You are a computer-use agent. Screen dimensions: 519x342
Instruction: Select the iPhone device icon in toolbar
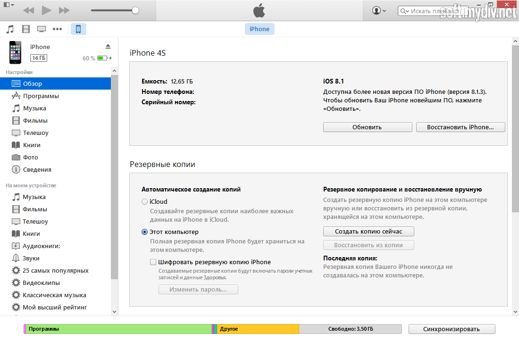coord(78,29)
